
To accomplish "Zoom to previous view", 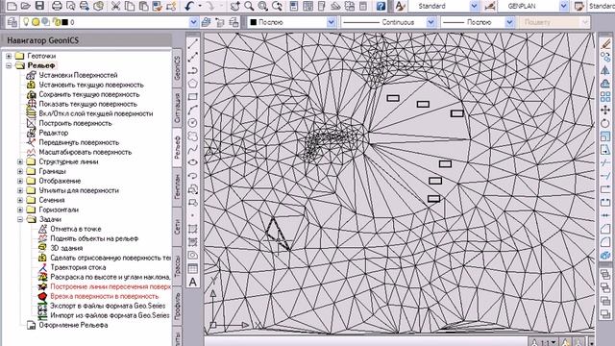I will (x=277, y=6).
